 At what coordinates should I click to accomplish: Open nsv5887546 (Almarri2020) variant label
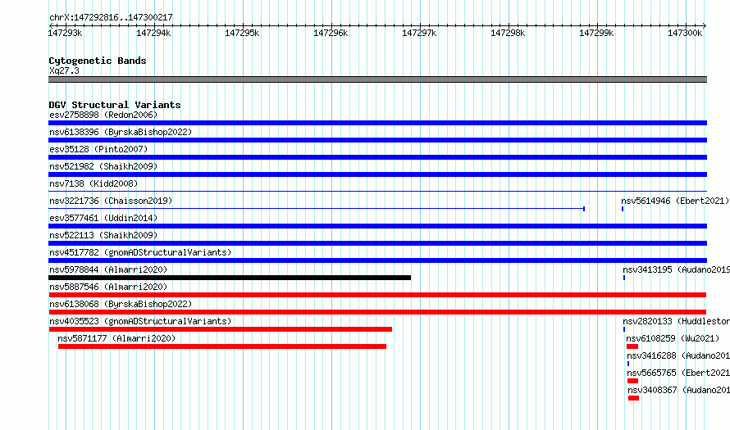[x=108, y=287]
